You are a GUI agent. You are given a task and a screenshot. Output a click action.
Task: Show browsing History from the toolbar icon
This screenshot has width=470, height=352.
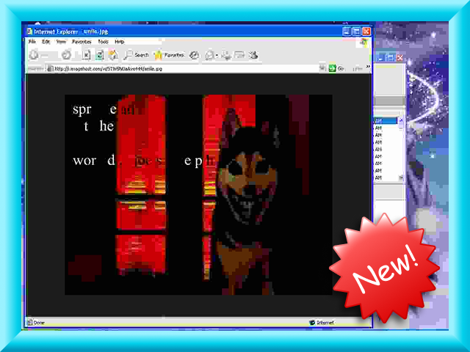click(194, 55)
